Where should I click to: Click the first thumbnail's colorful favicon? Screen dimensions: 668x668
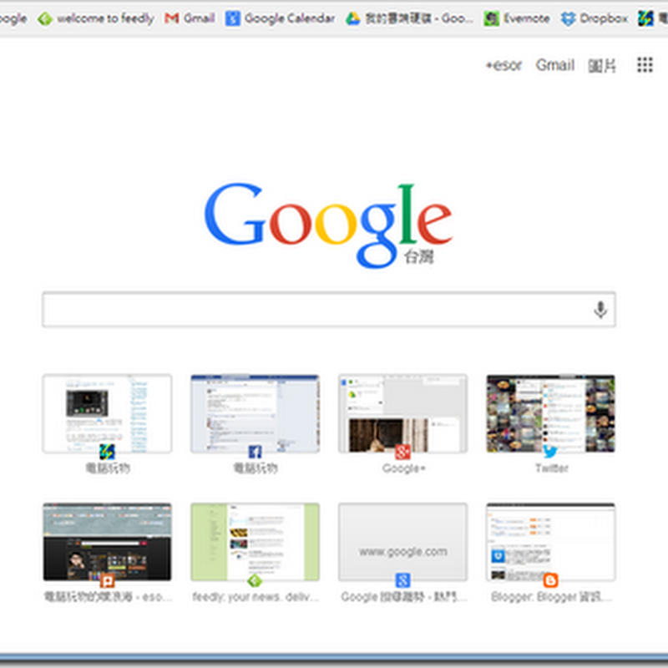point(107,452)
